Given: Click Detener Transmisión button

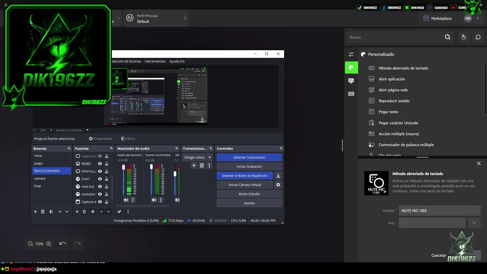Looking at the screenshot, I should pos(249,157).
